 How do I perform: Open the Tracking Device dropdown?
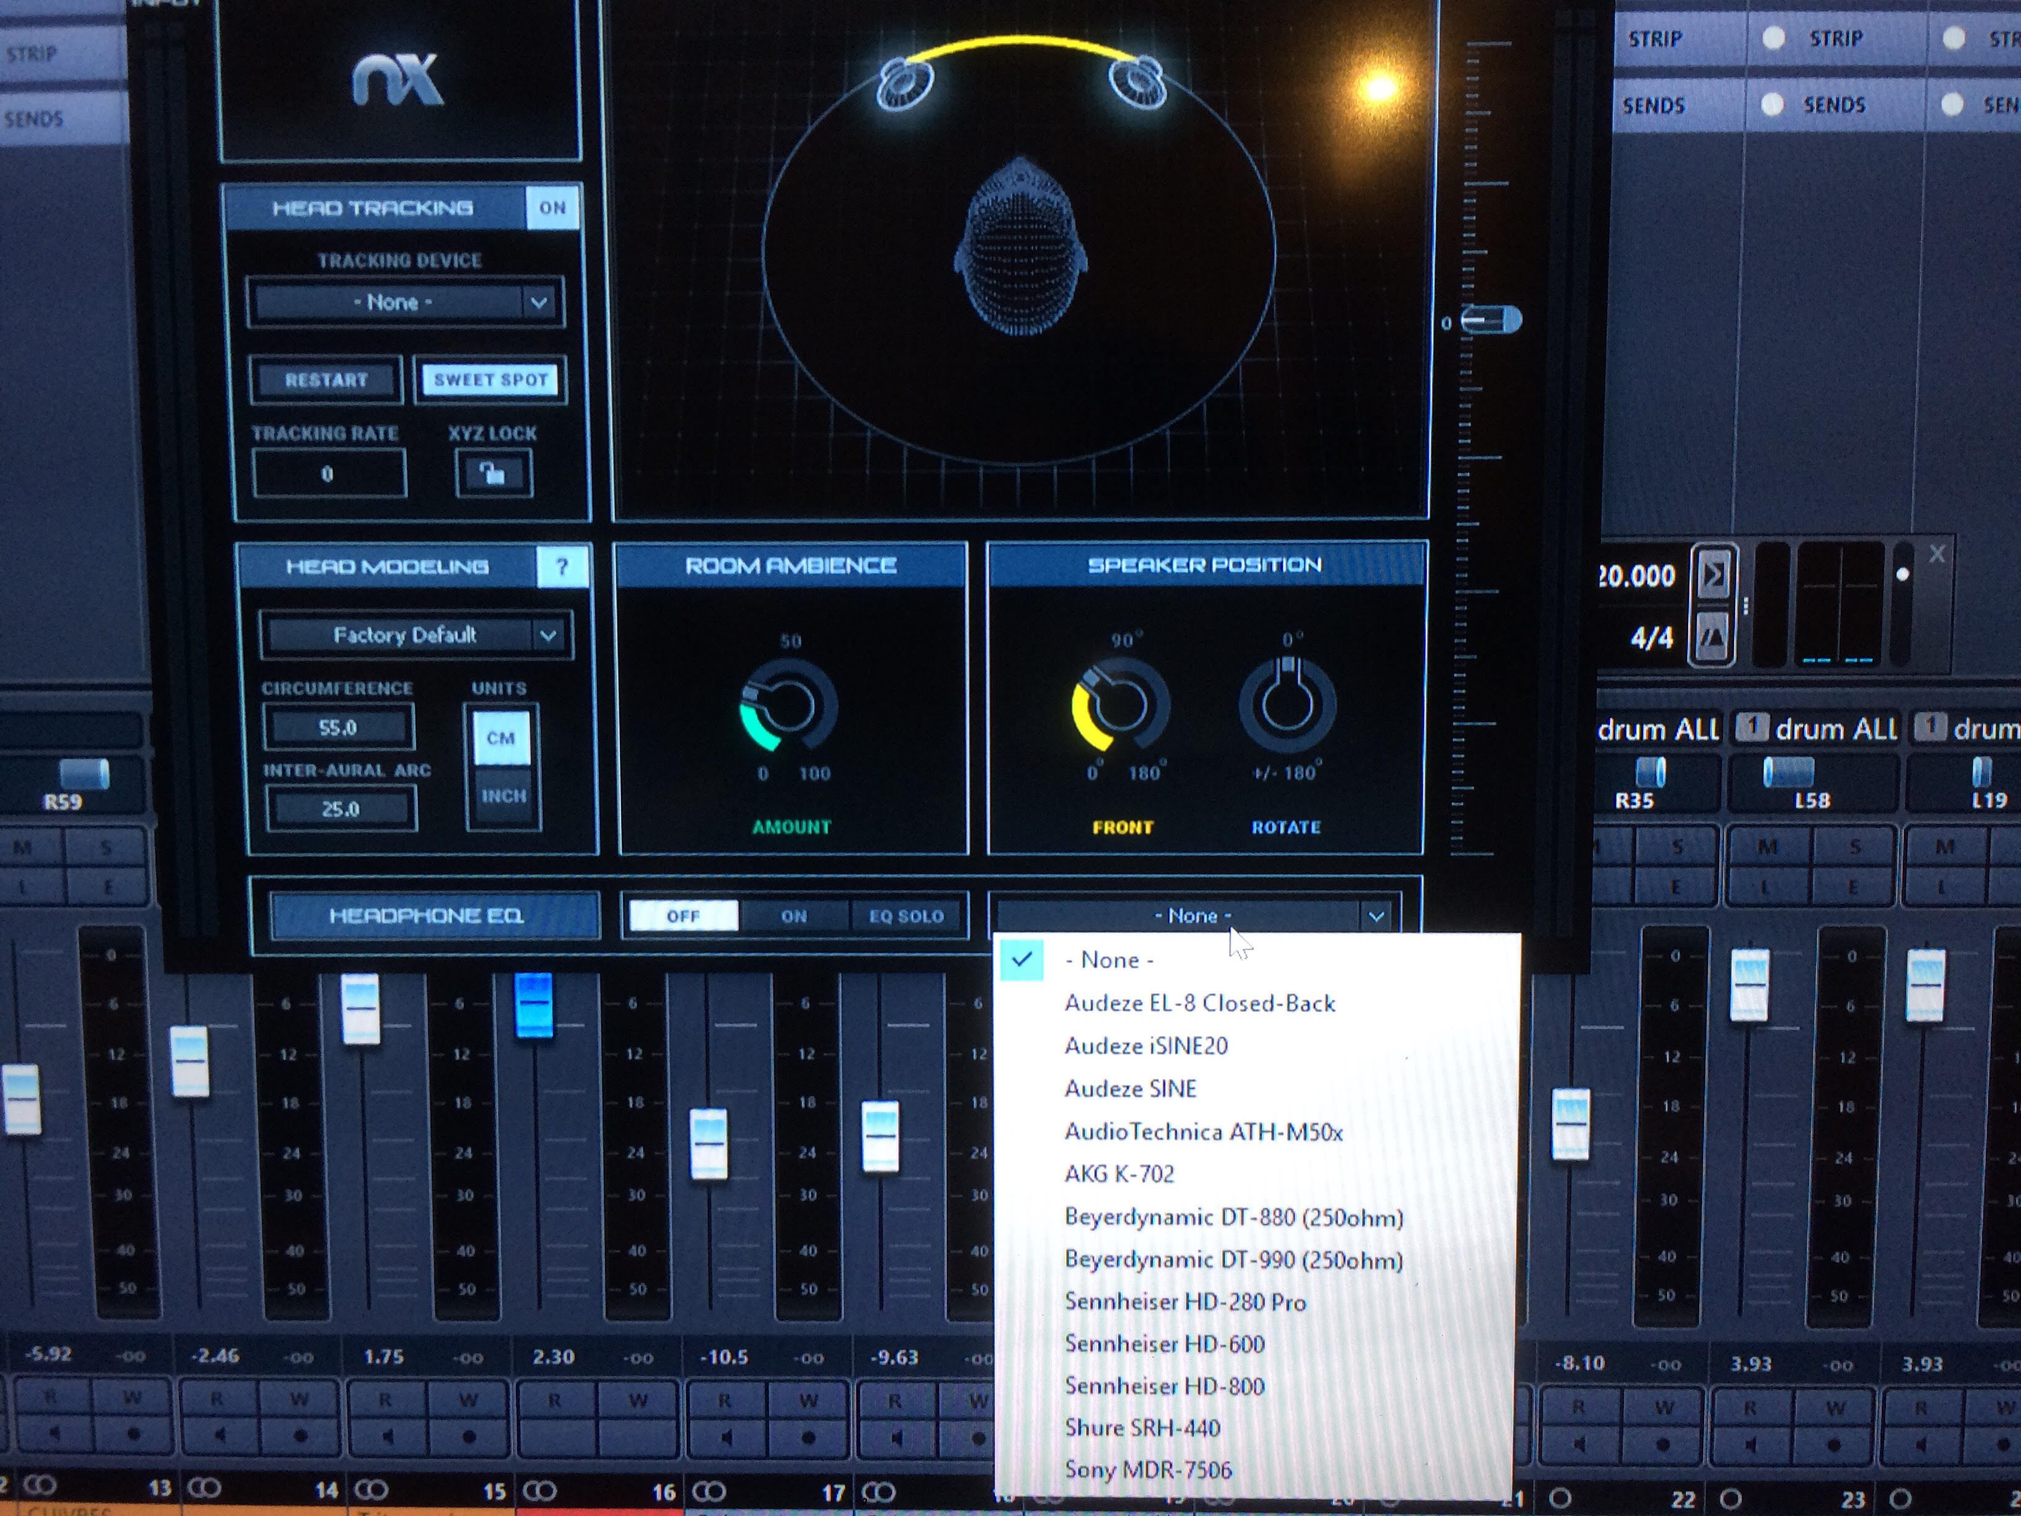[406, 302]
